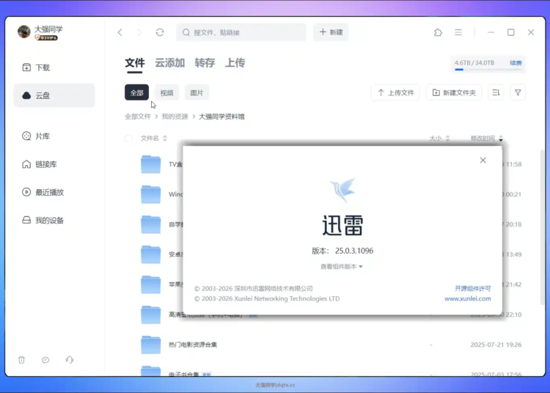Open the customer service headset icon

70,360
